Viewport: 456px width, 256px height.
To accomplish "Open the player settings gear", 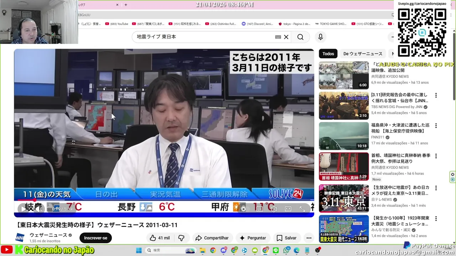I will pyautogui.click(x=274, y=209).
